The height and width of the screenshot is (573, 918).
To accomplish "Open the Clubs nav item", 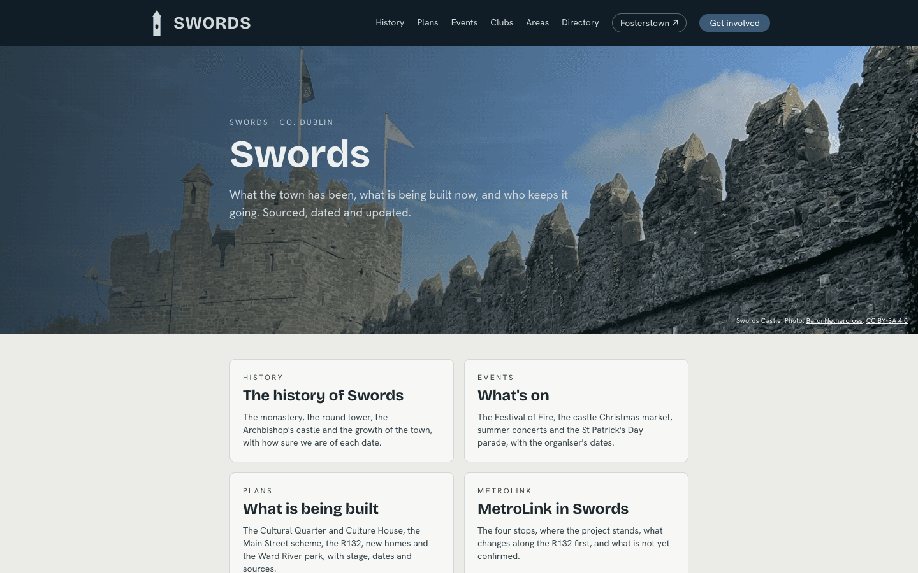I will (502, 22).
